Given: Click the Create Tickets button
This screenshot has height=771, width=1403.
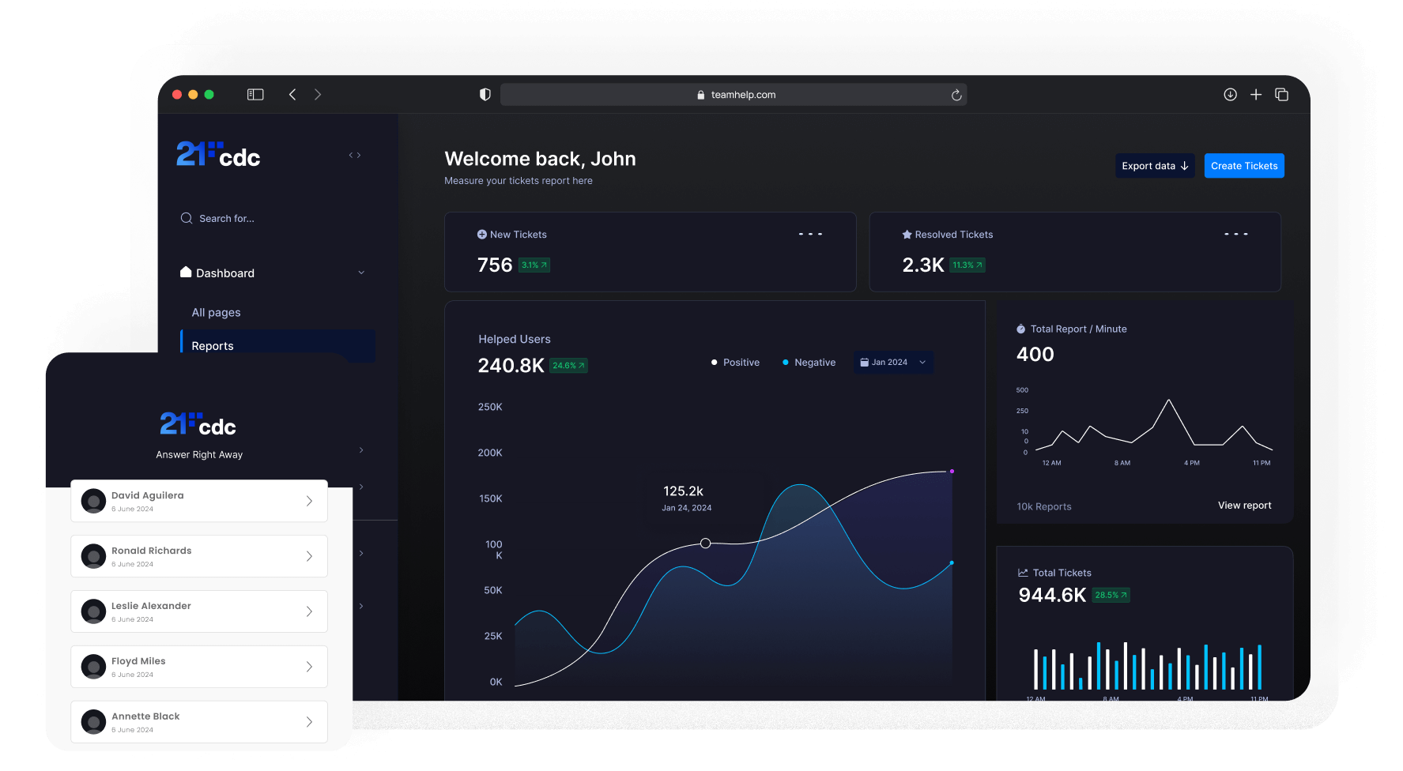Looking at the screenshot, I should [x=1243, y=166].
